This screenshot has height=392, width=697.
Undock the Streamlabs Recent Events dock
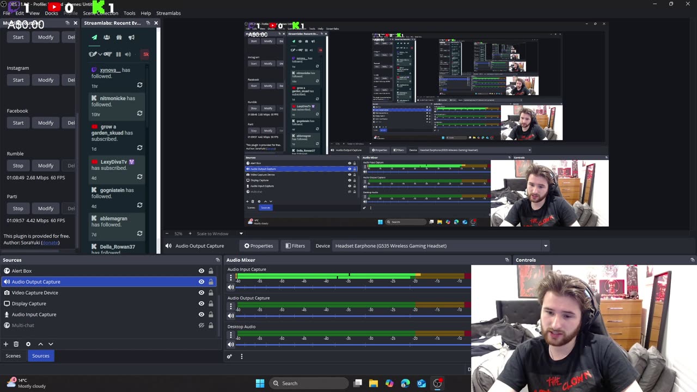tap(148, 23)
